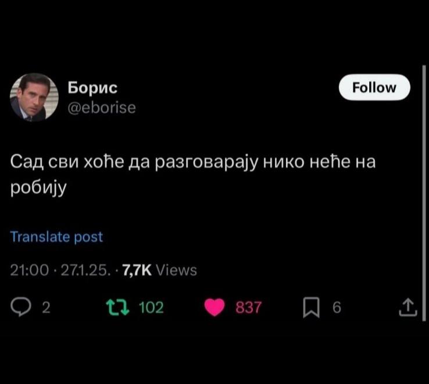This screenshot has width=429, height=384.
Task: Open the reply speech bubble icon
Action: click(x=21, y=307)
